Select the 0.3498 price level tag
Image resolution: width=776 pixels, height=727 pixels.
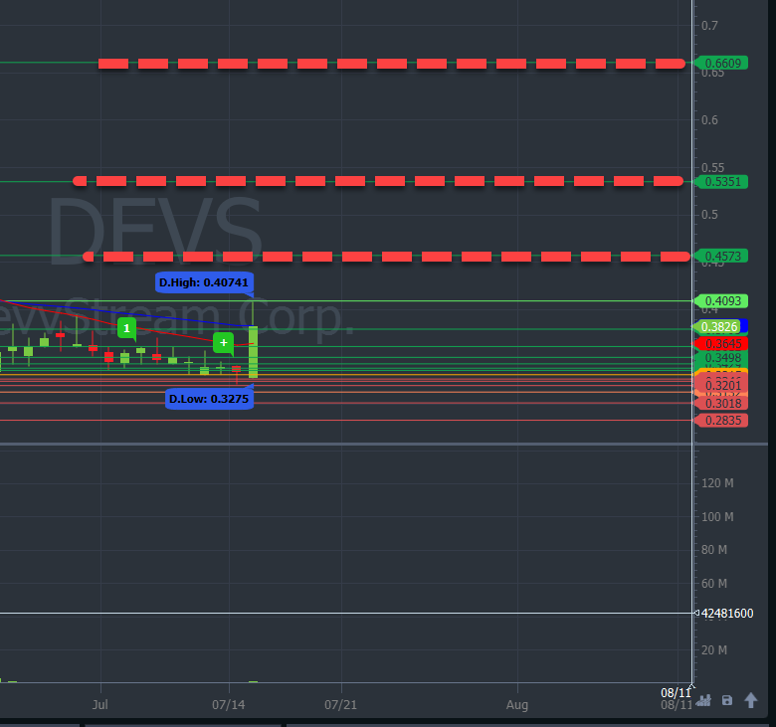[721, 358]
